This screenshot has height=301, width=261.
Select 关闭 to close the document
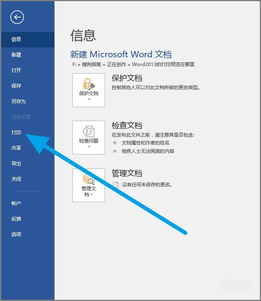(x=28, y=179)
